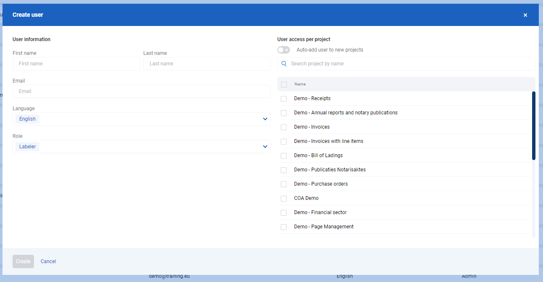Click the COA Demo project name

[306, 198]
